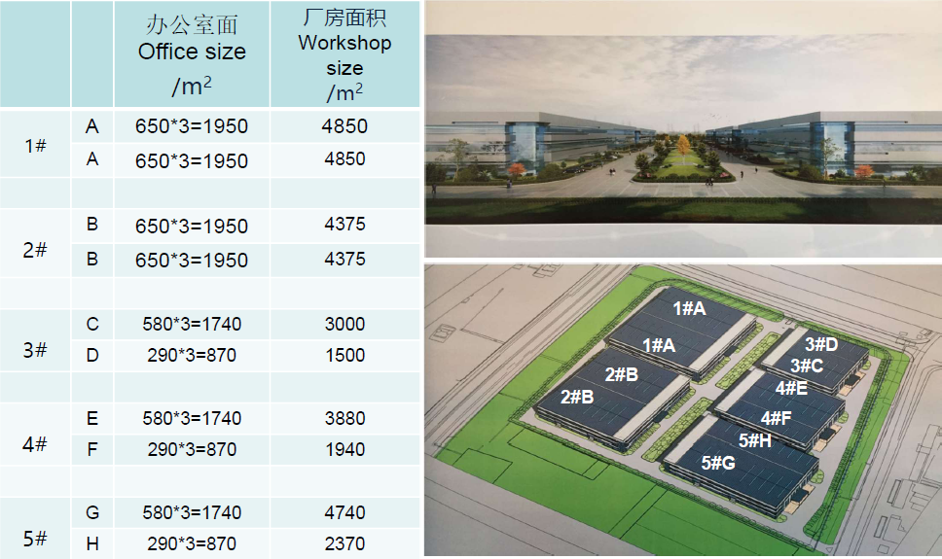Click the 290*3=870 cell in row D

point(192,356)
